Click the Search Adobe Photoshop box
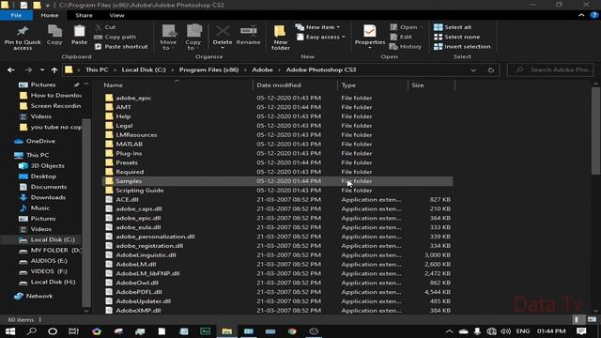Image resolution: width=601 pixels, height=338 pixels. (x=551, y=69)
